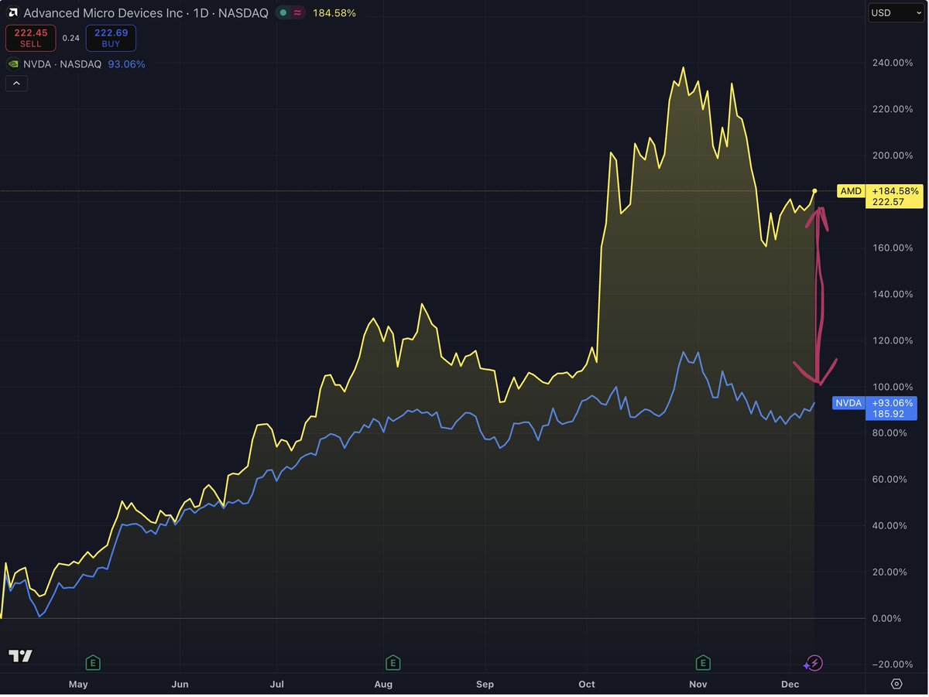Click the Jul label on time axis

coord(277,685)
